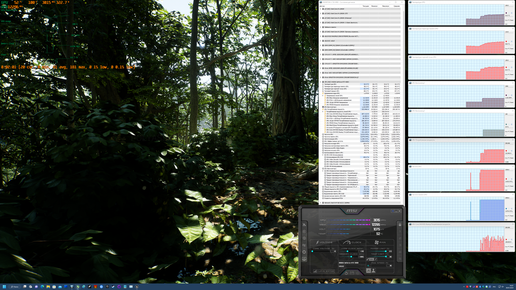Collapse the GPU GeForce RTX 4080 group
The height and width of the screenshot is (290, 516).
click(321, 82)
